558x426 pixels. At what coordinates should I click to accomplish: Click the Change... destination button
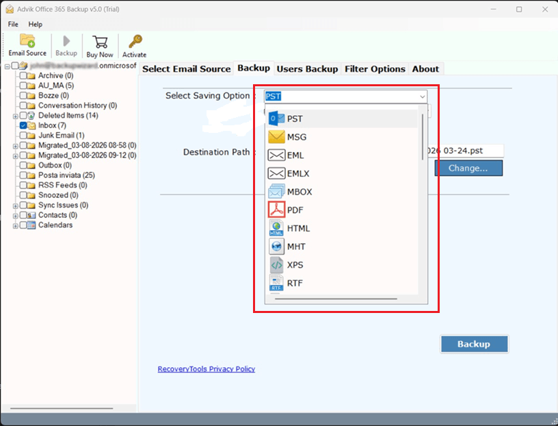[468, 168]
